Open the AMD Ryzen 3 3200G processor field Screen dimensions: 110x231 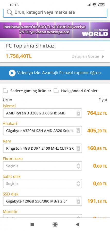[43, 113]
